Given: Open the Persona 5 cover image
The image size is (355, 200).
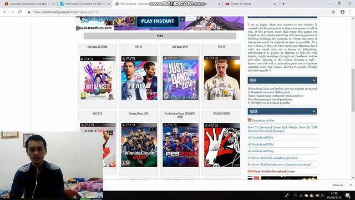Looking at the screenshot, I should pyautogui.click(x=222, y=145).
